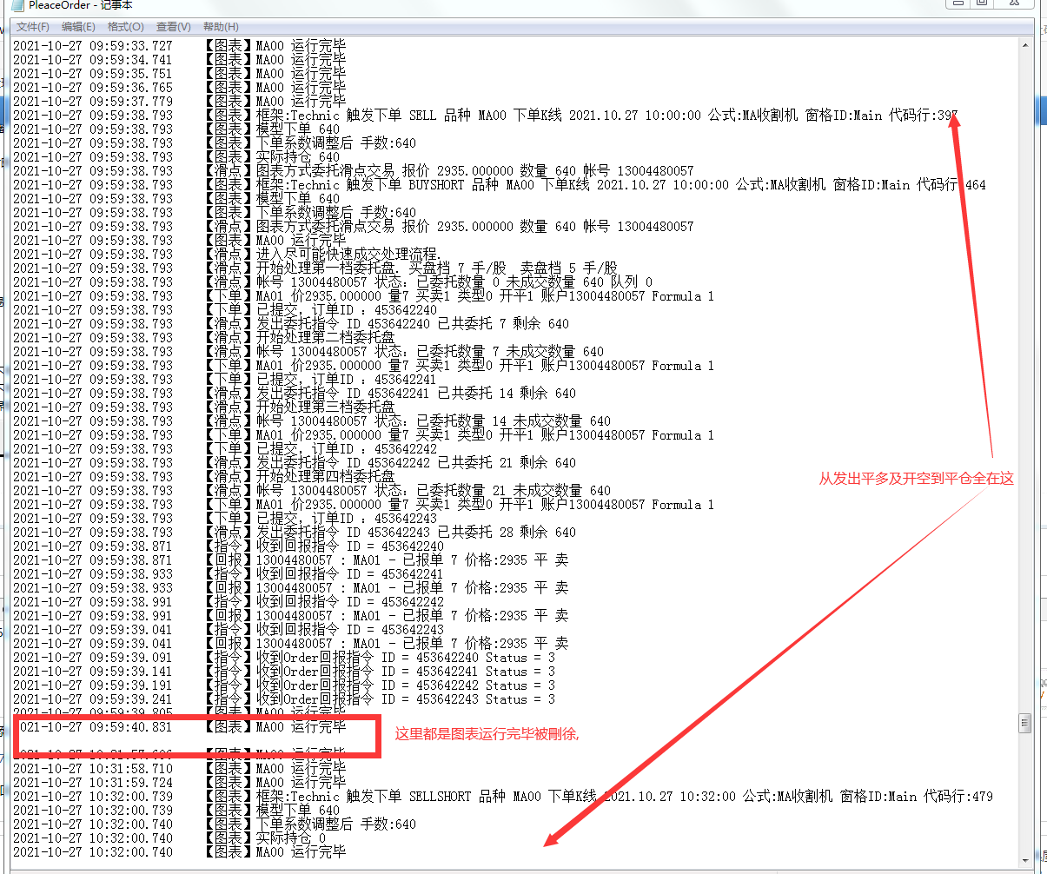Click the 已提交, 订单ID : 453642240 line

[x=225, y=309]
